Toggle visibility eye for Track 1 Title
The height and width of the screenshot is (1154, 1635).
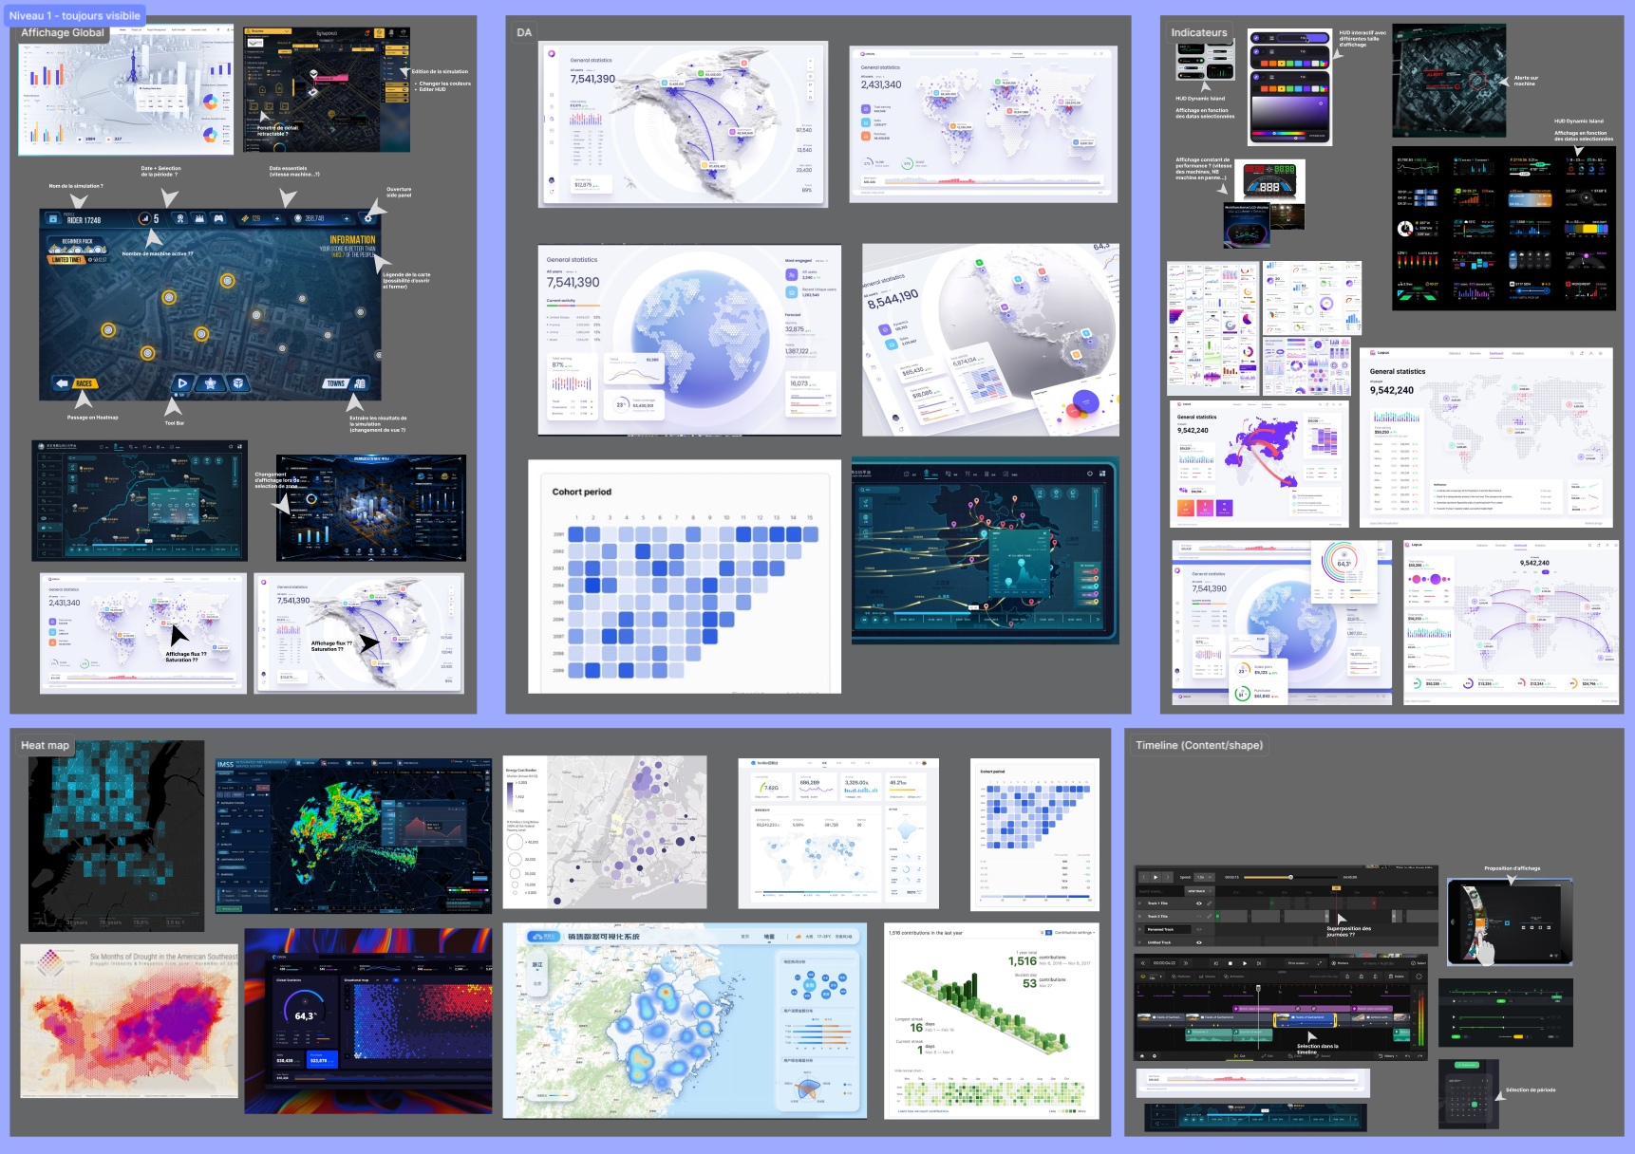(1199, 903)
